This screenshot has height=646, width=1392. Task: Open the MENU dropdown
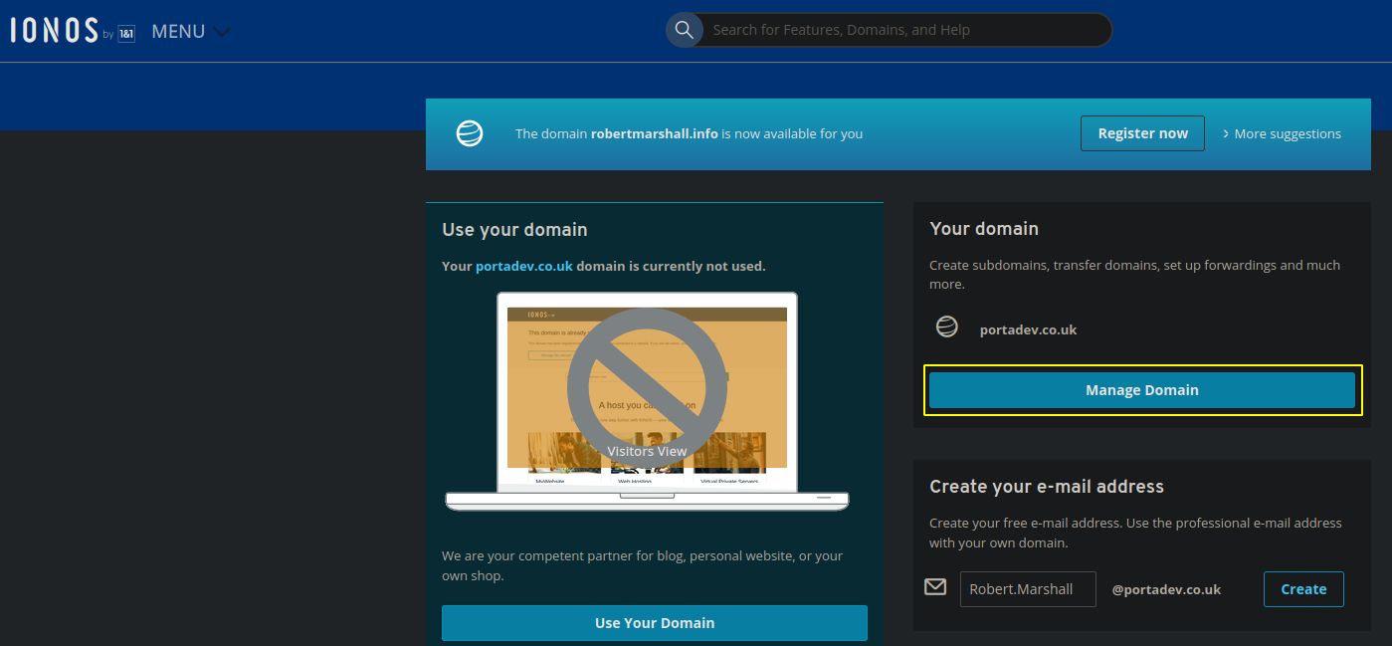tap(191, 32)
